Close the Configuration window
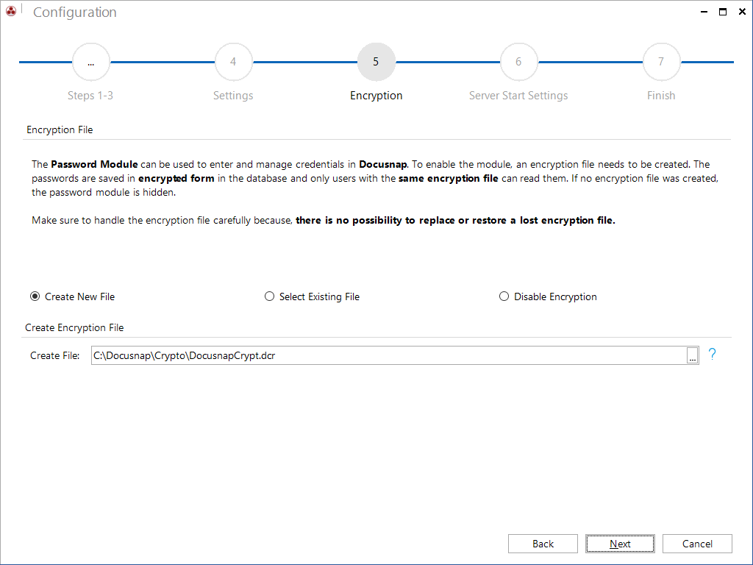753x565 pixels. pos(742,12)
